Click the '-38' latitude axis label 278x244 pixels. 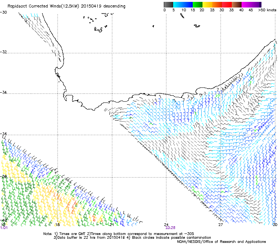coord(3,176)
